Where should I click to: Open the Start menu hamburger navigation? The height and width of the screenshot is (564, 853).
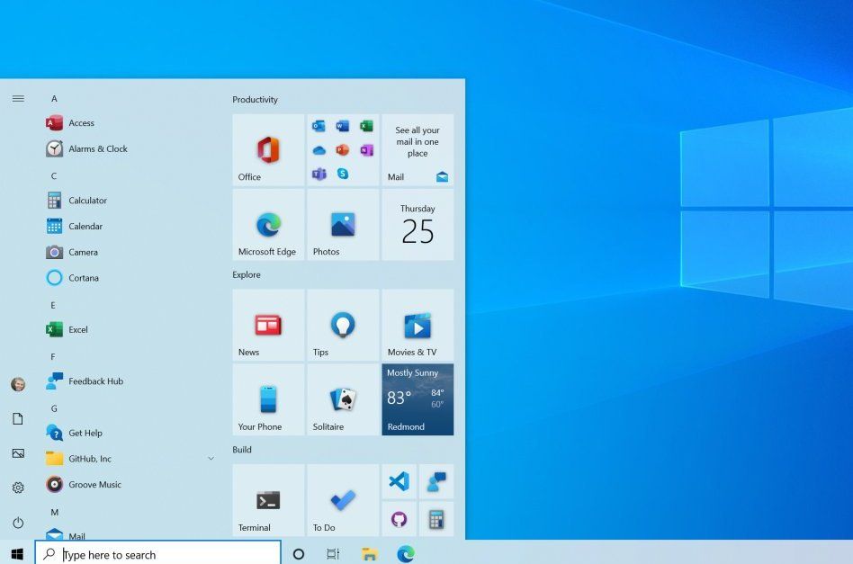(18, 99)
